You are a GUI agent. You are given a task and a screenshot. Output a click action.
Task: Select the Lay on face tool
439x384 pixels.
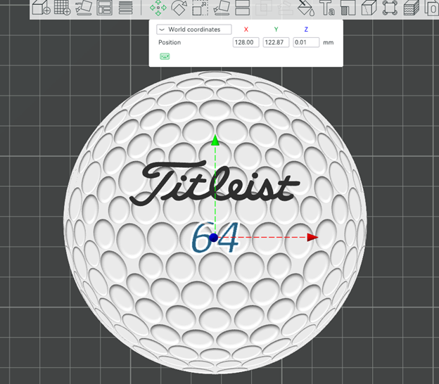pos(222,8)
